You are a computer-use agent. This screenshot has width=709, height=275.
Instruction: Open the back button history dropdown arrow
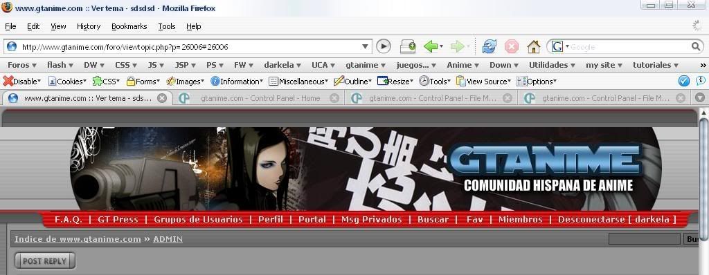click(441, 46)
